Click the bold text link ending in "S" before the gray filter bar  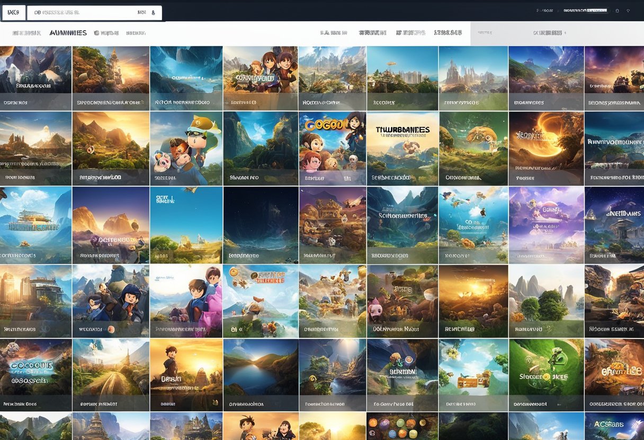tap(448, 33)
